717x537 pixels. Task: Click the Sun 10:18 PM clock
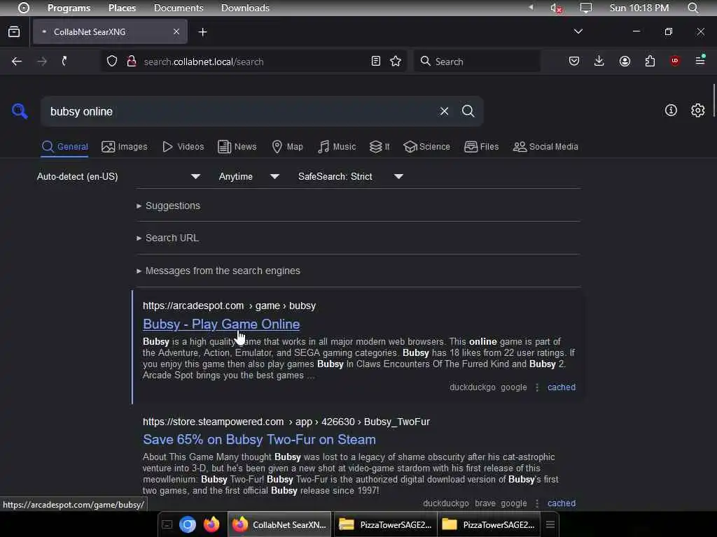click(x=639, y=8)
